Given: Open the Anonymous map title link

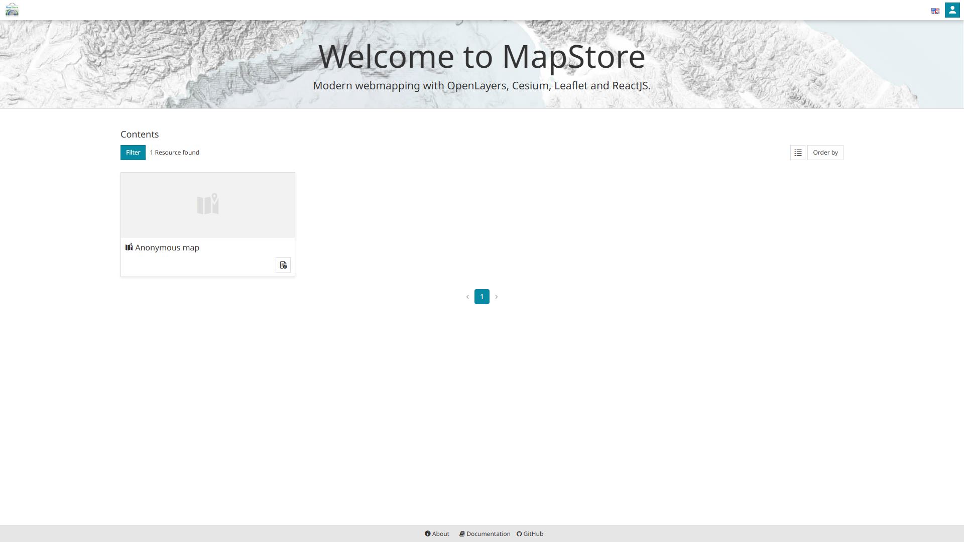Looking at the screenshot, I should pos(167,247).
